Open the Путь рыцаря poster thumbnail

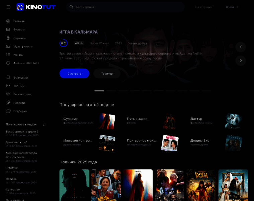[170, 121]
